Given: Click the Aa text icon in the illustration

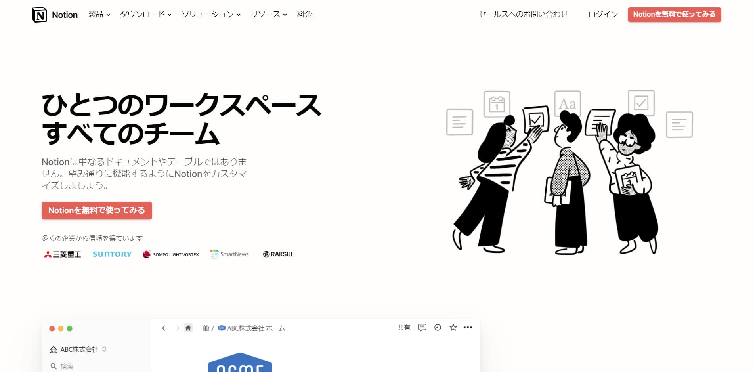Looking at the screenshot, I should pos(568,104).
